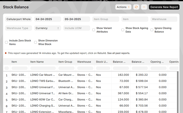Click row number 3 cell
The width and height of the screenshot is (183, 113).
click(7, 87)
